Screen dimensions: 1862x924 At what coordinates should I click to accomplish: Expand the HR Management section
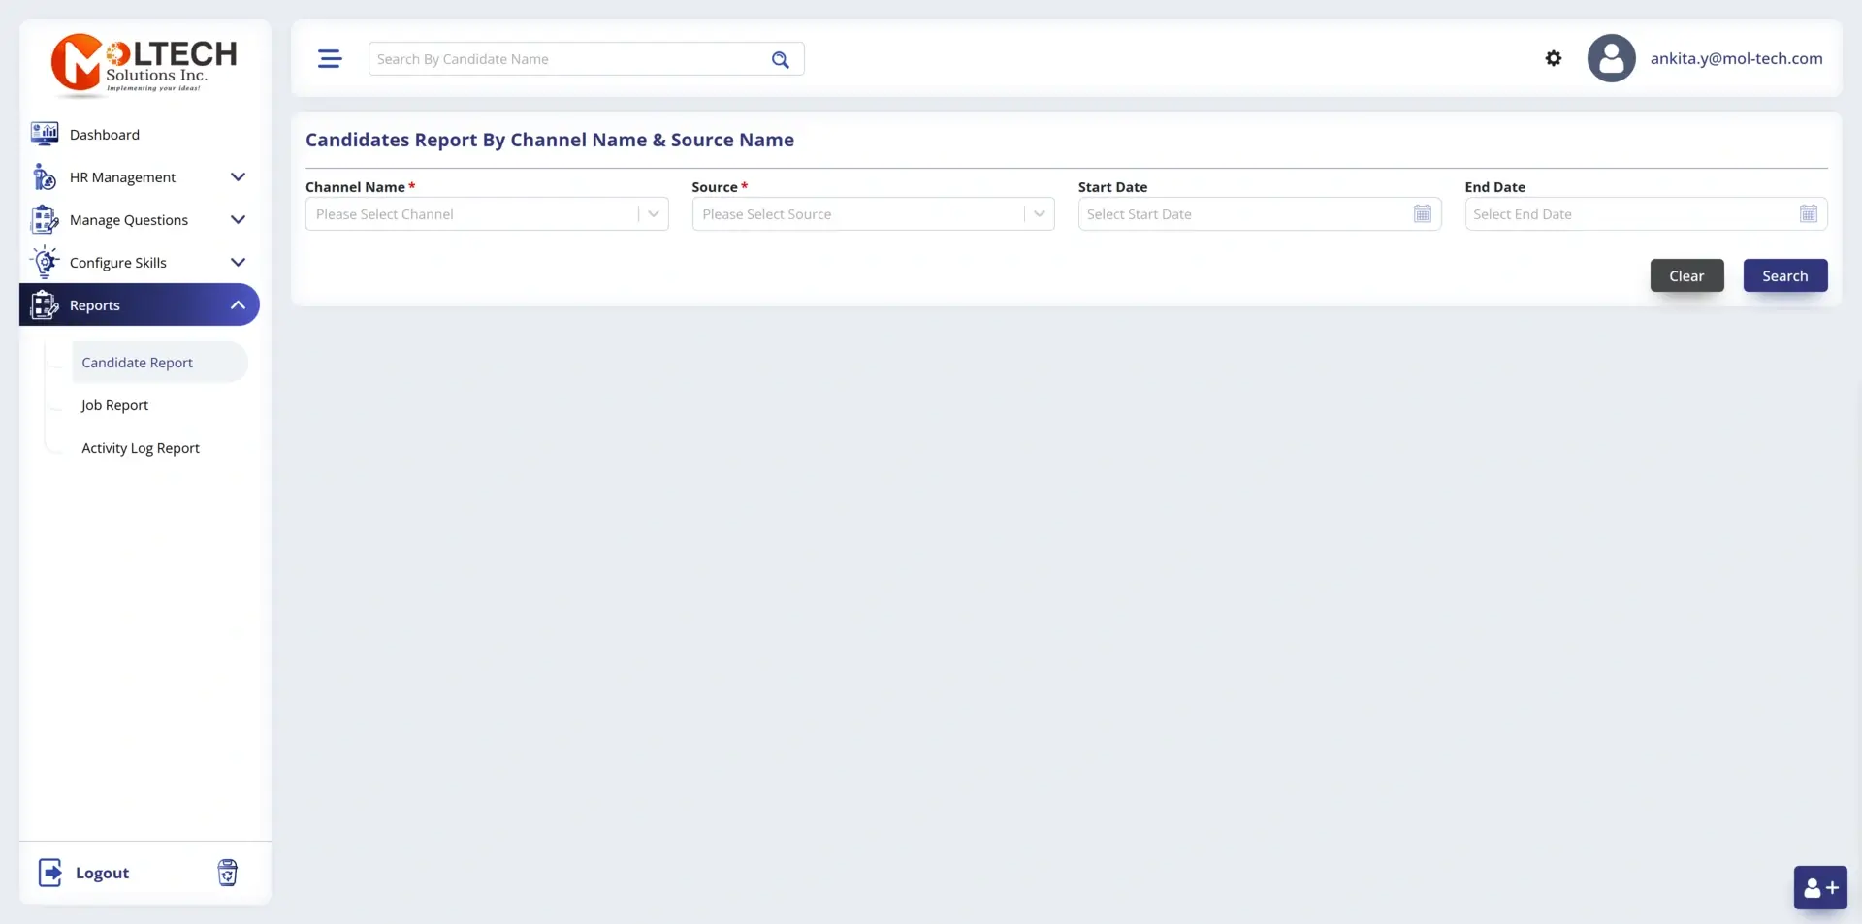coord(238,176)
